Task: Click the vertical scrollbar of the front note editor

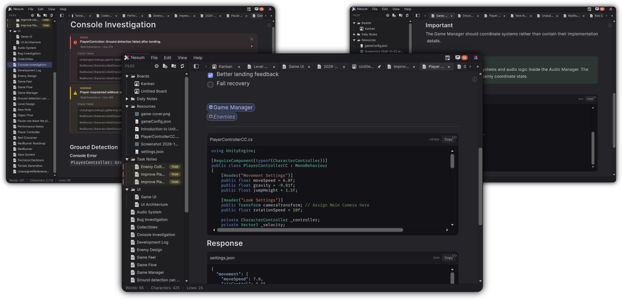Action: pos(481,186)
